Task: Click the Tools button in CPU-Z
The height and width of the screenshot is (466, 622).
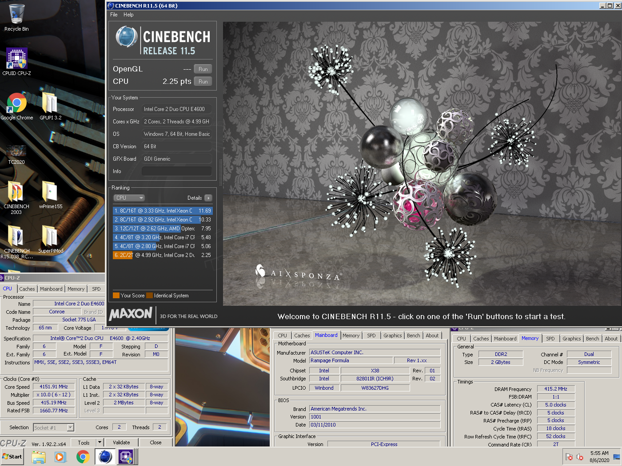Action: coord(84,442)
